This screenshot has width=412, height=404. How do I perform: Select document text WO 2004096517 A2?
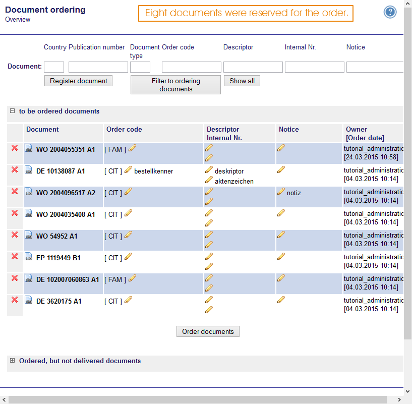pos(66,193)
